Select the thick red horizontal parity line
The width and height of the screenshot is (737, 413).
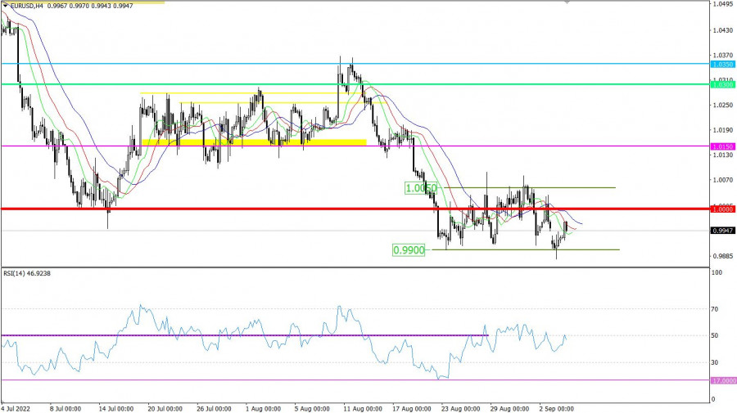coord(246,209)
